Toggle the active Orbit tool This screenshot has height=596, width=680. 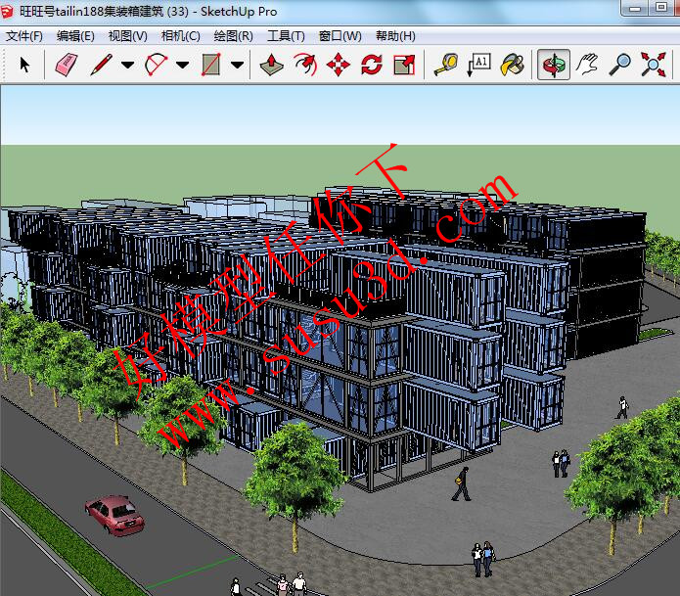(x=554, y=65)
